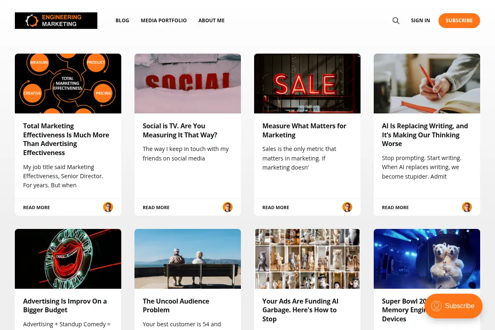Viewport: 495px width, 330px height.
Task: Open the elderly couple on bench thumbnail
Action: (x=188, y=259)
